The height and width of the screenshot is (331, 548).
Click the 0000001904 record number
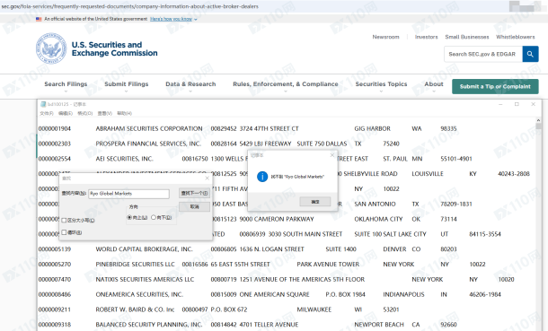(55, 128)
